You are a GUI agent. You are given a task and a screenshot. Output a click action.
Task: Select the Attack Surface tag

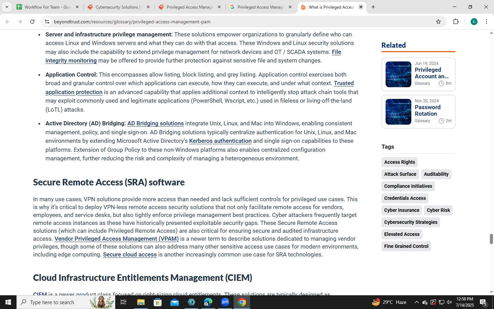tap(400, 174)
